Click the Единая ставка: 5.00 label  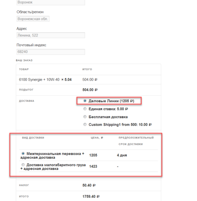(108, 109)
